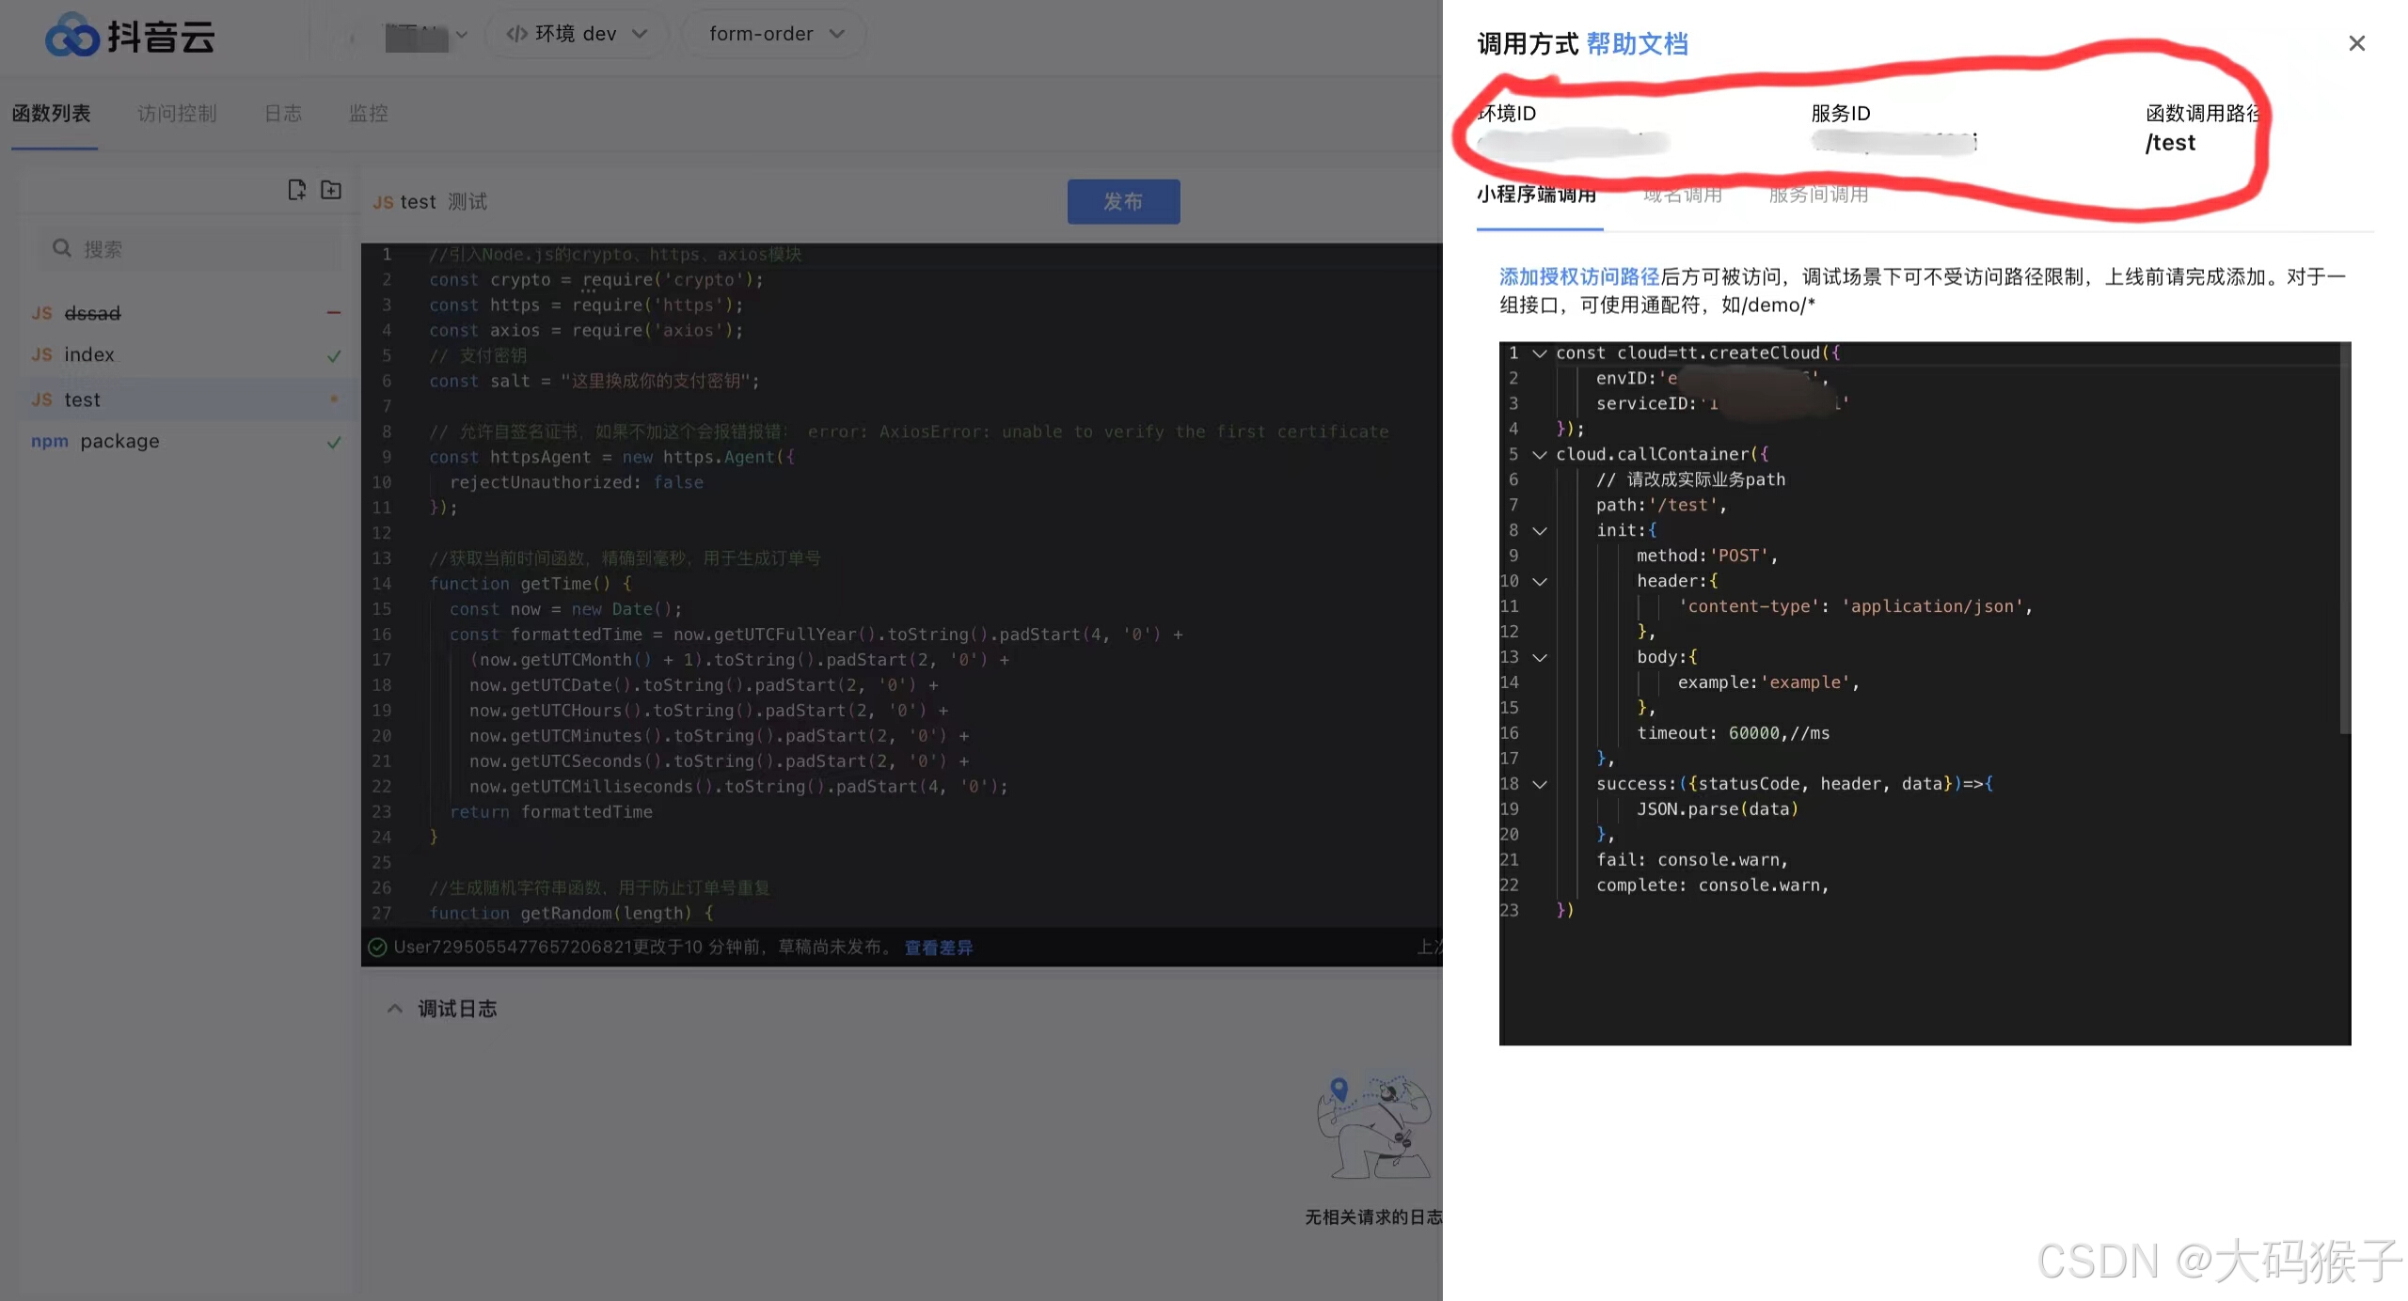Click the index file published checkmark
This screenshot has height=1301, width=2408.
coord(334,355)
